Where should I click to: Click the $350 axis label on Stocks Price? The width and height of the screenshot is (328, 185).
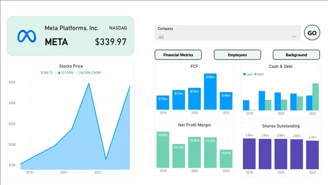[x=12, y=82]
